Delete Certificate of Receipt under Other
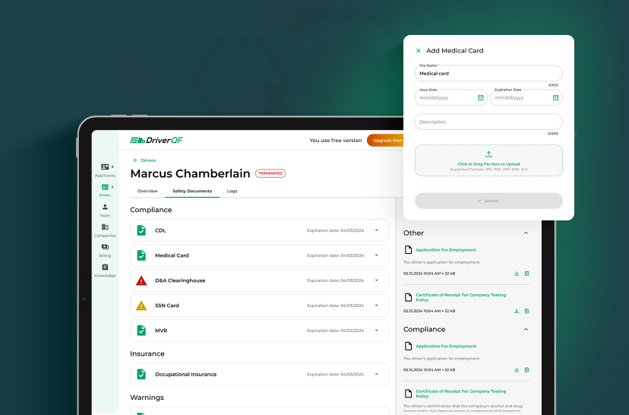 click(526, 311)
